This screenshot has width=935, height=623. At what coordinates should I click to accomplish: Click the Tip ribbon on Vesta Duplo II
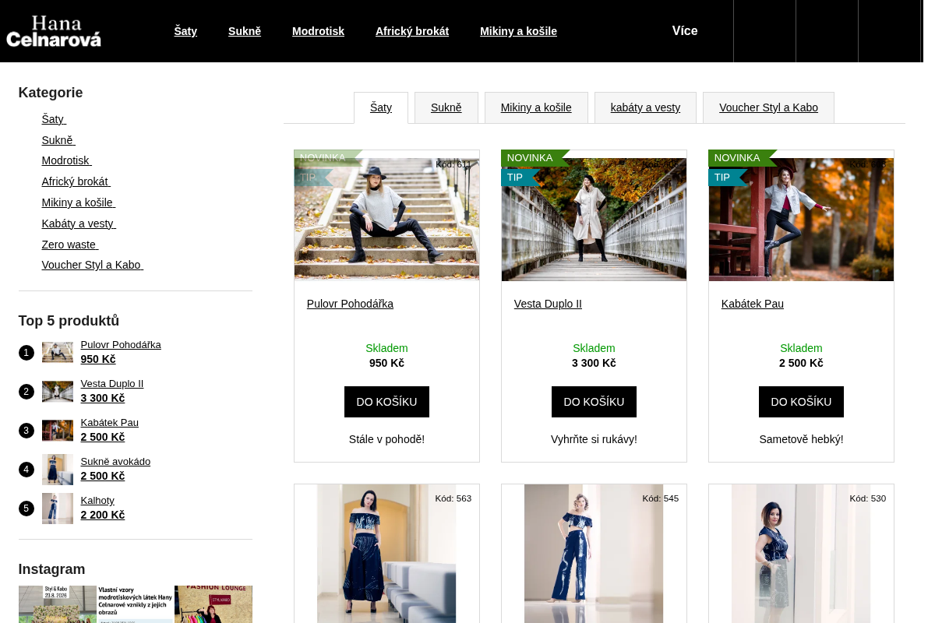tap(520, 178)
